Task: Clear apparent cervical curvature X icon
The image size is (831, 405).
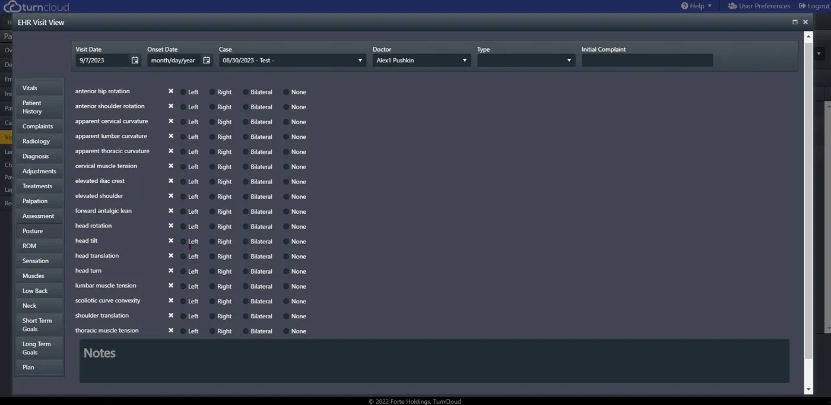Action: [x=171, y=121]
